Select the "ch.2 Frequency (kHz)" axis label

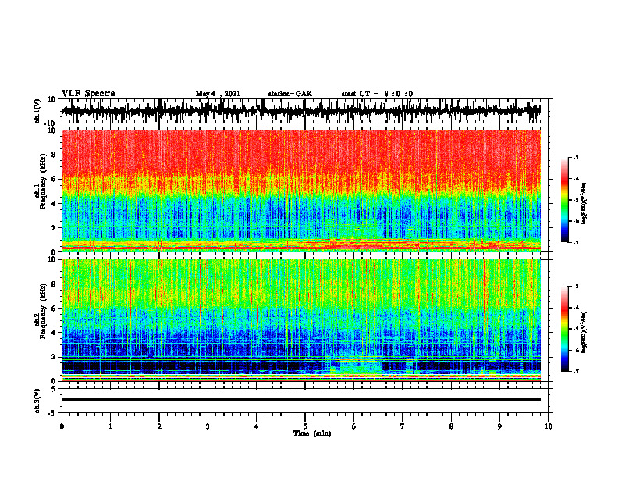40,311
